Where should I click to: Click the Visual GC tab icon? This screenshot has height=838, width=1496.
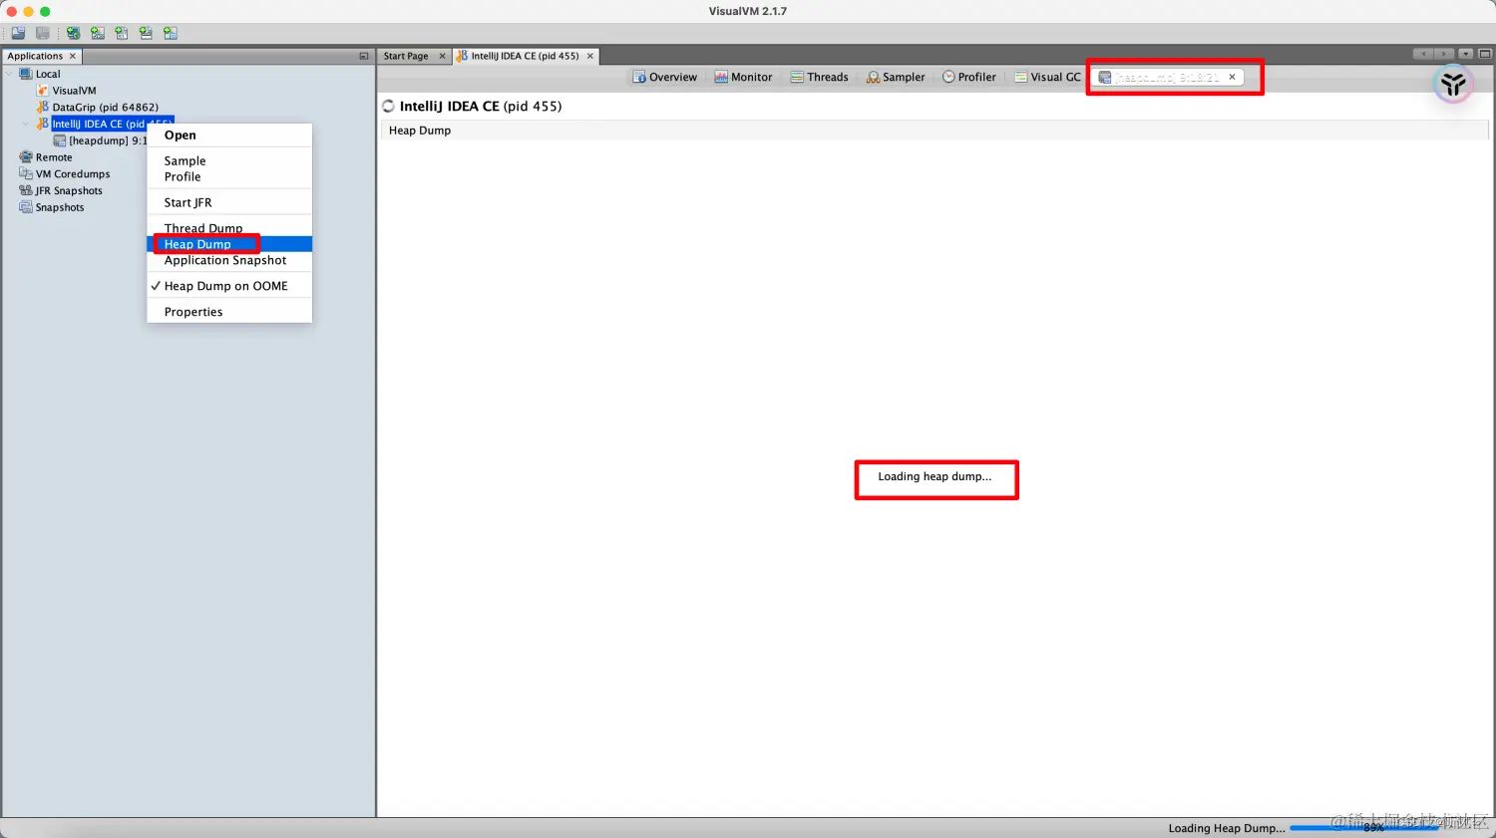point(1021,77)
